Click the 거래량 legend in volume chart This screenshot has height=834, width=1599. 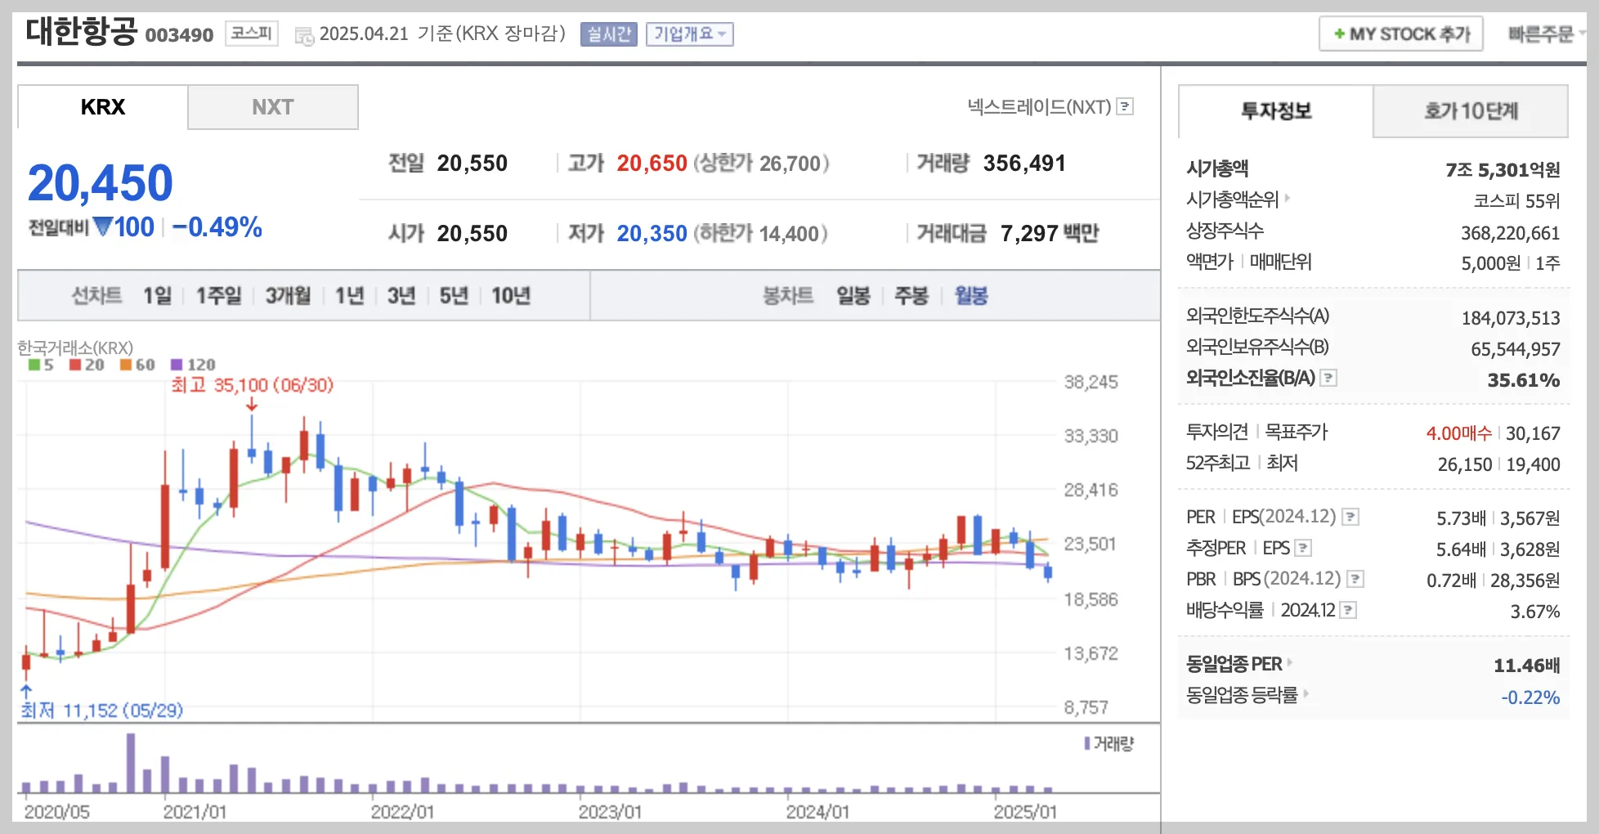[1109, 743]
